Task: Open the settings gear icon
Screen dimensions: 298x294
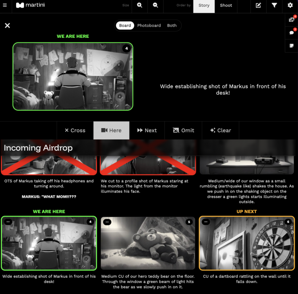Action: [x=290, y=5]
